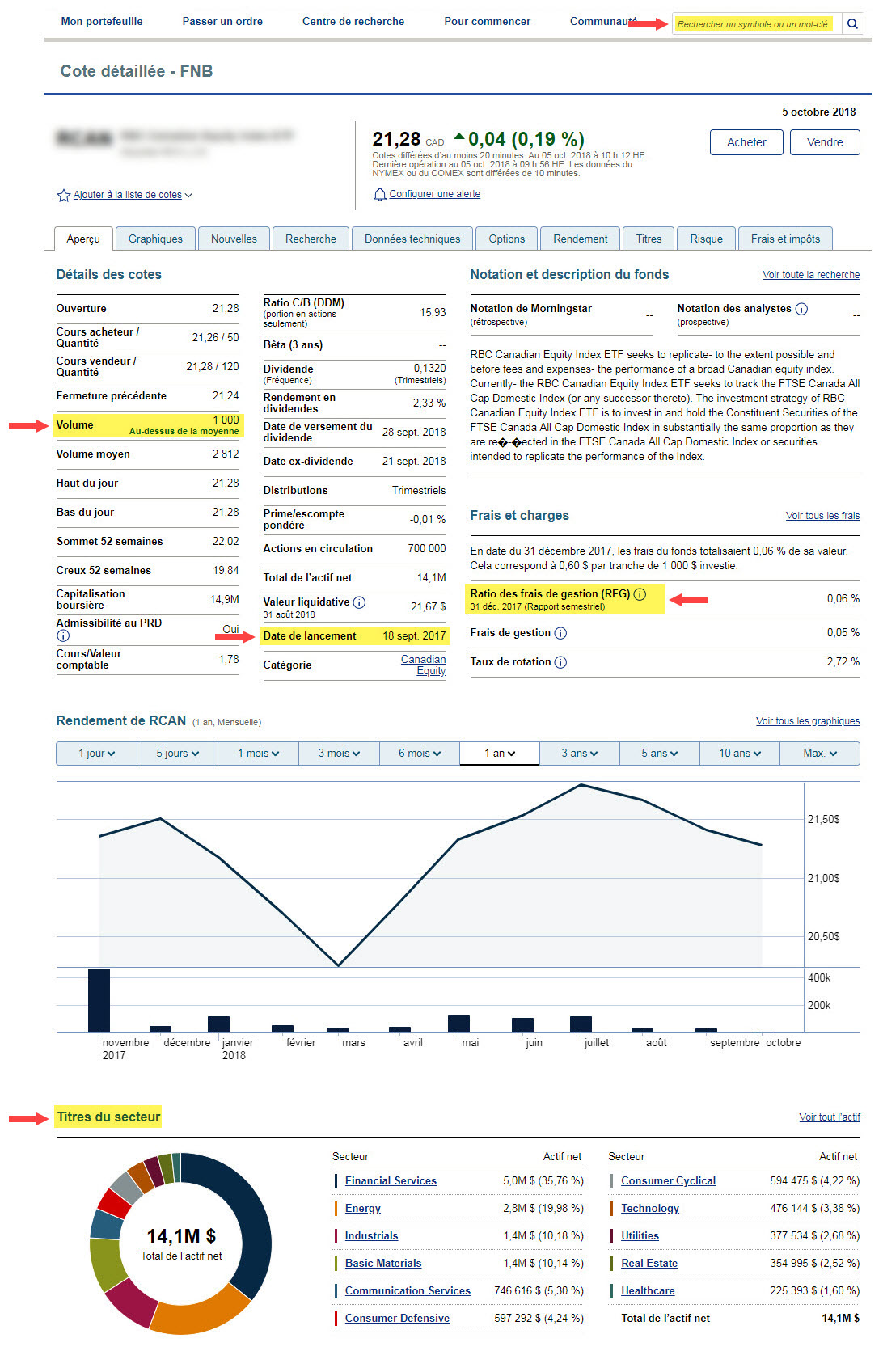Viewport: 883px width, 1351px height.
Task: Click the bell alert icon
Action: click(379, 195)
